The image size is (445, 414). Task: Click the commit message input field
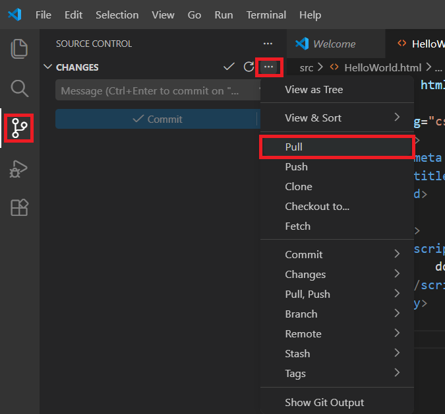tap(157, 91)
